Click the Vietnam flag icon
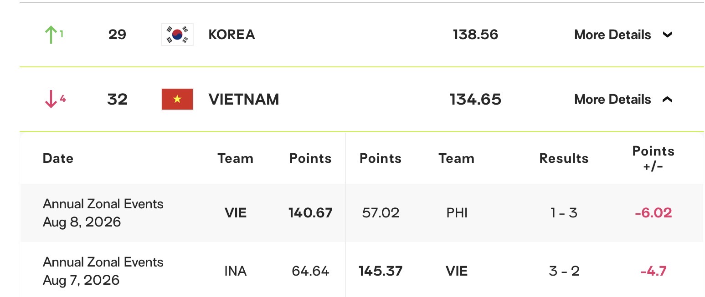705x297 pixels. [177, 99]
